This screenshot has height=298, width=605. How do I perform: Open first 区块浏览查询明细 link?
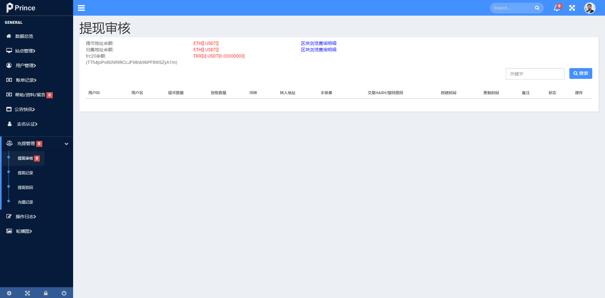click(319, 43)
